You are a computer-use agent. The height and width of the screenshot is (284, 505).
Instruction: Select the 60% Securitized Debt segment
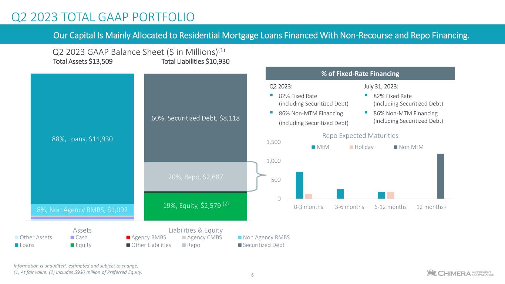195,118
